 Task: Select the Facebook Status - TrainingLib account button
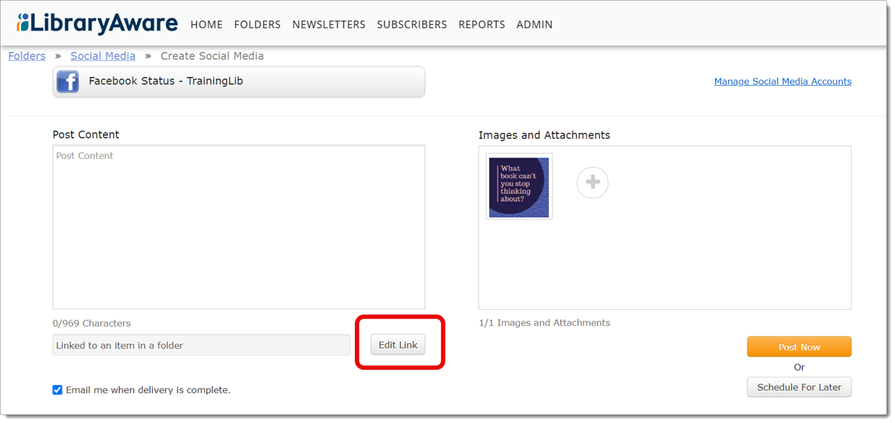coord(239,81)
